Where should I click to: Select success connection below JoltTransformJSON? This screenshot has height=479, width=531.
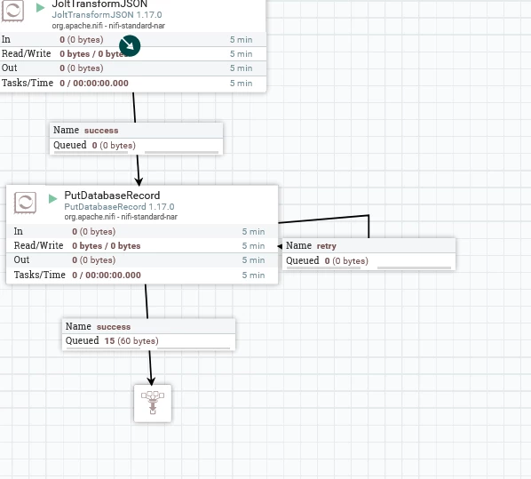point(136,139)
